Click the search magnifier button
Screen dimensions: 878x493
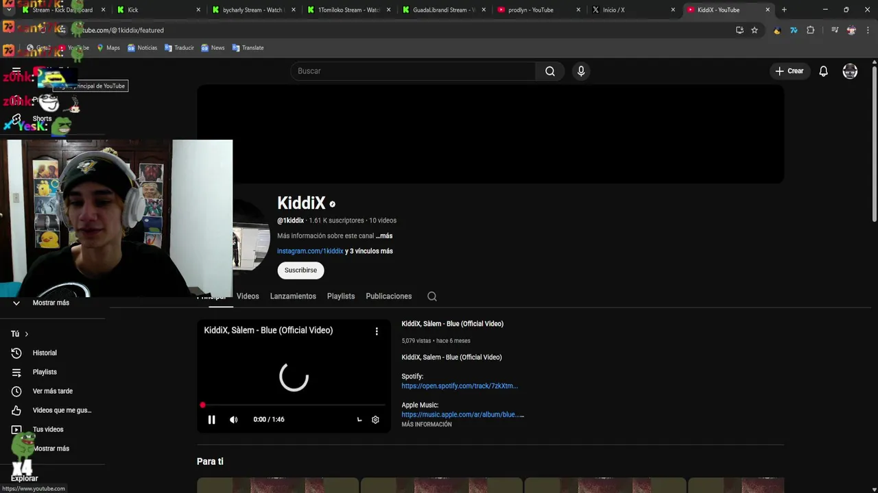pos(550,71)
